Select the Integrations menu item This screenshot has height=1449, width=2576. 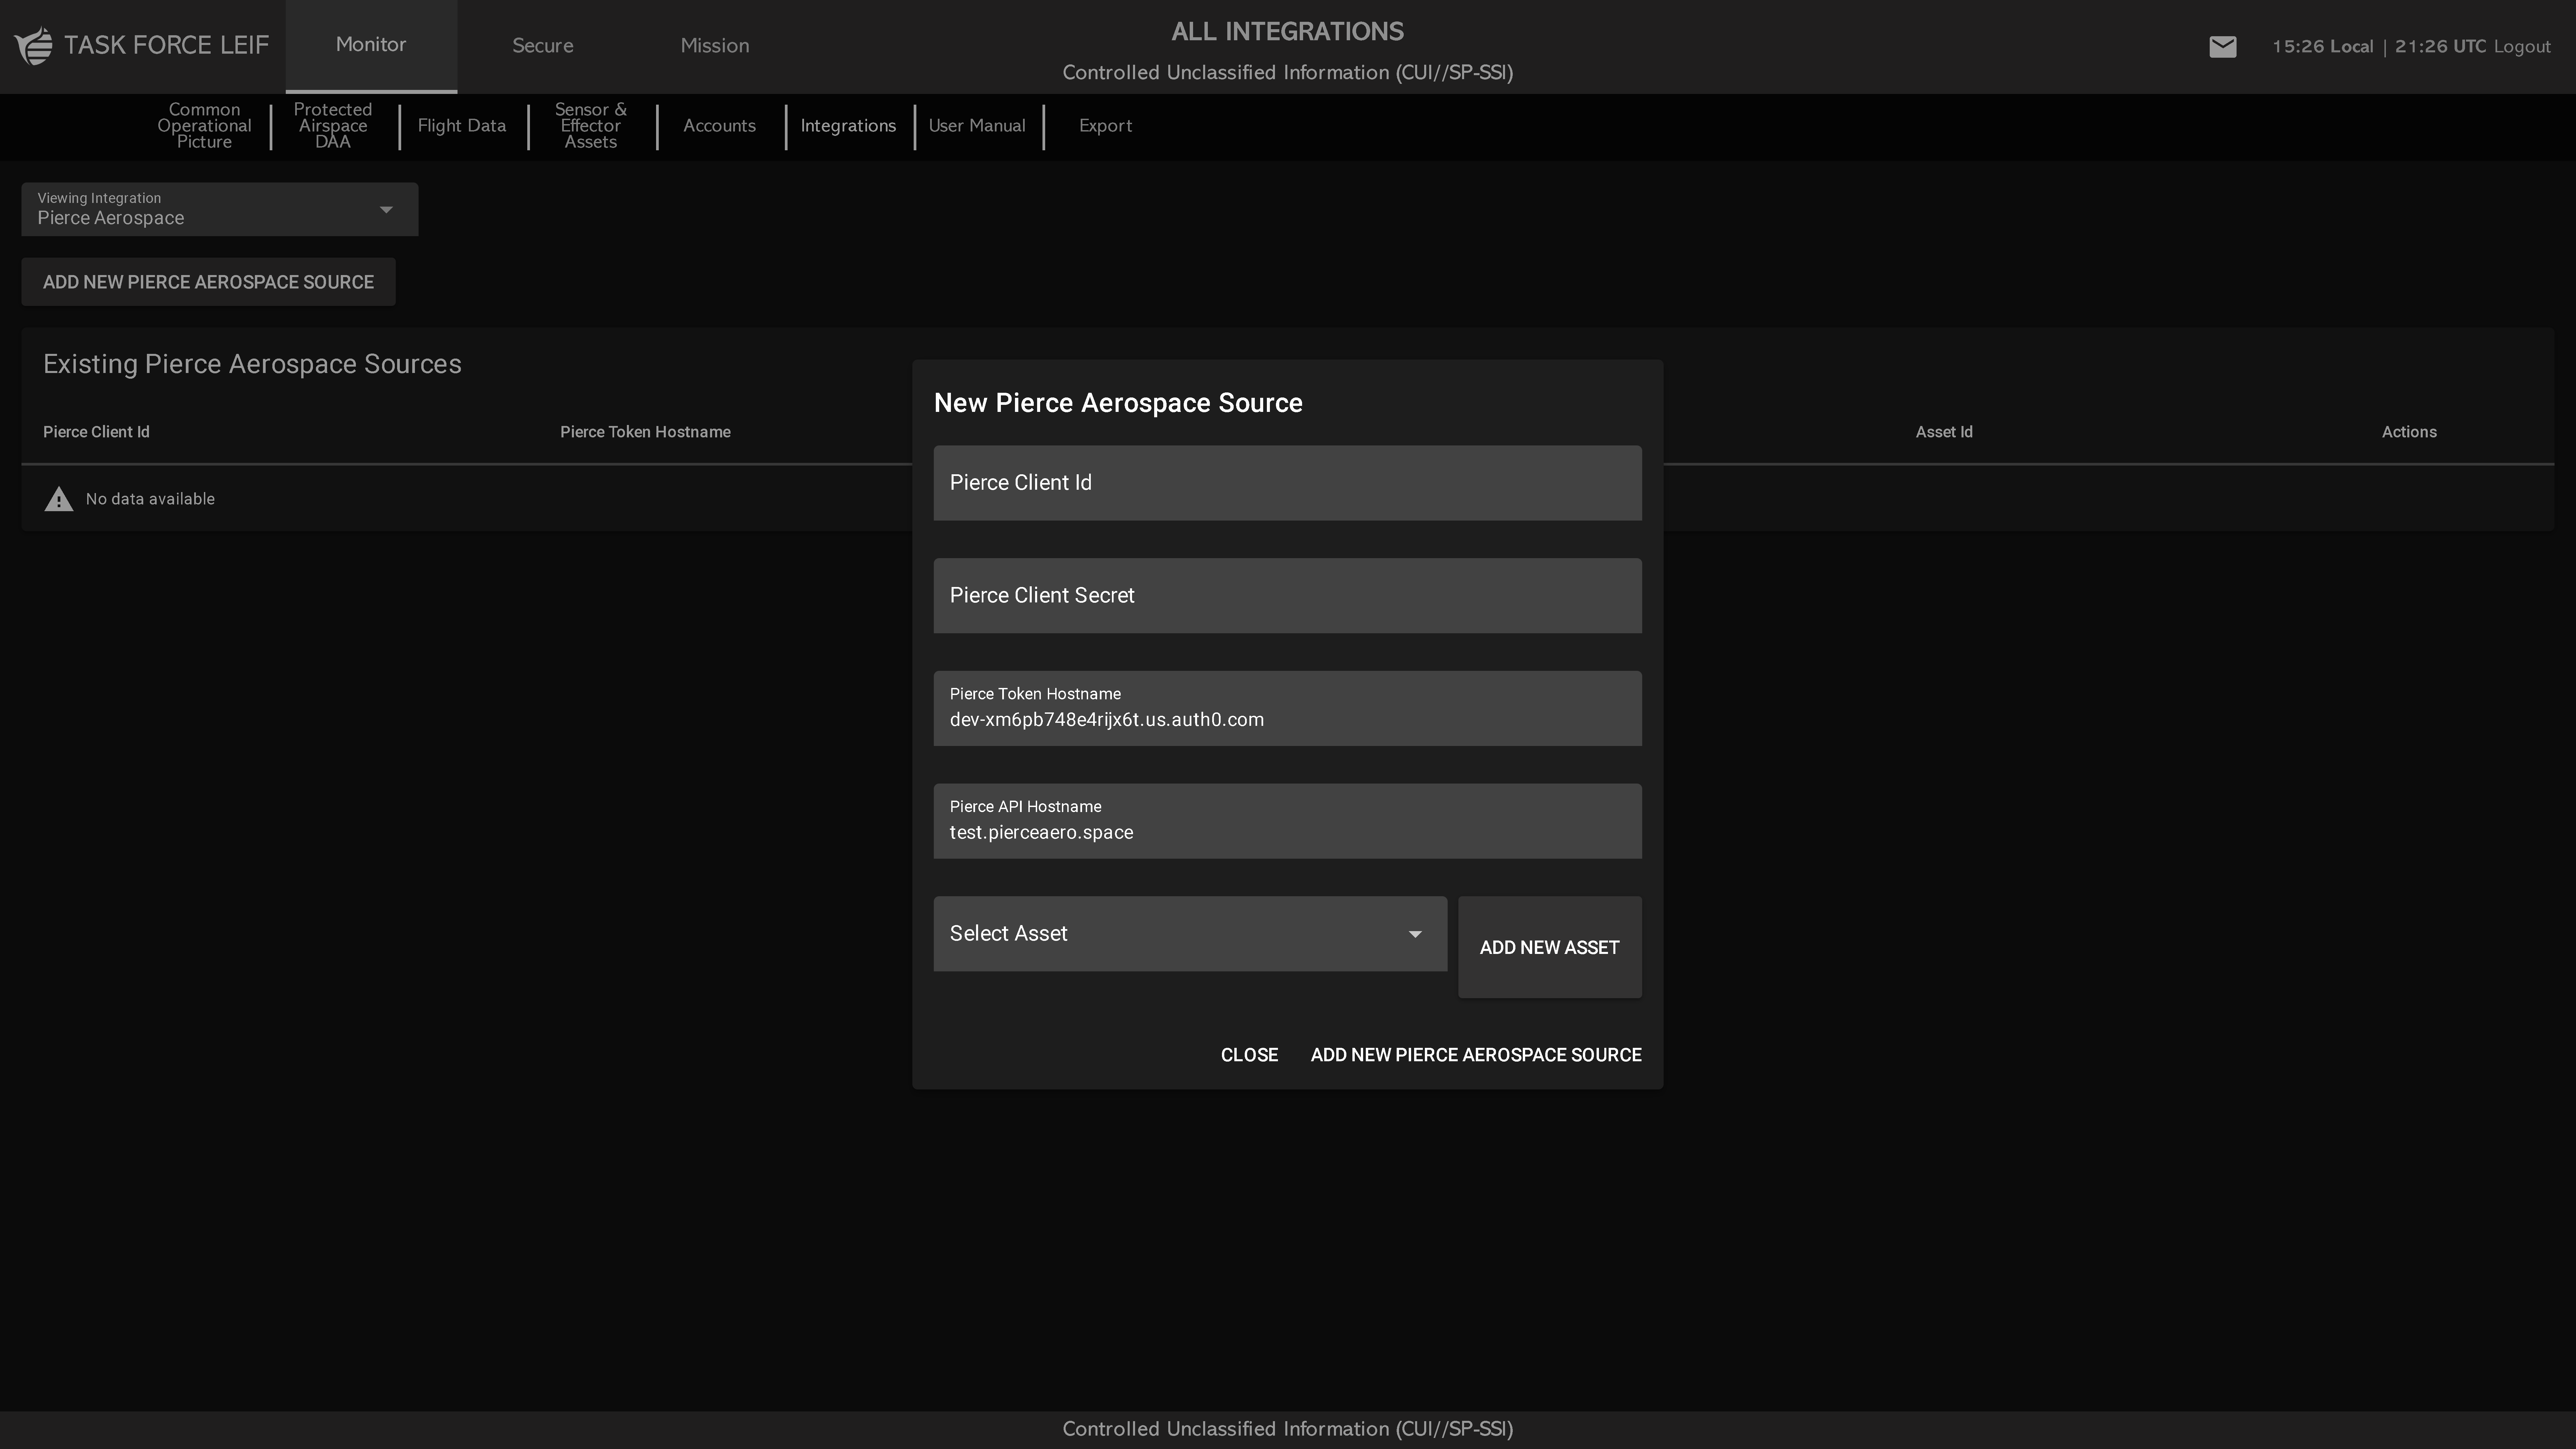point(848,126)
